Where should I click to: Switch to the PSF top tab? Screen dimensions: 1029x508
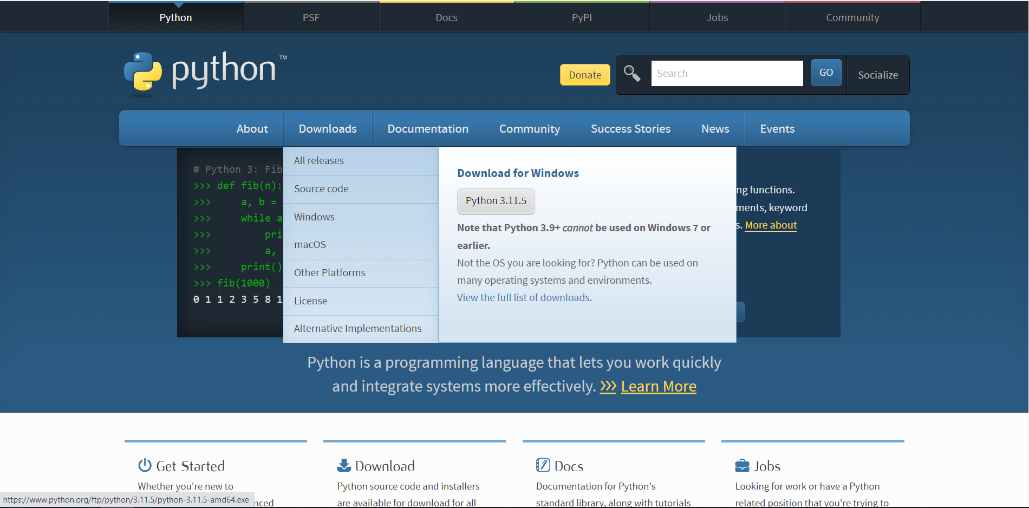pos(311,17)
